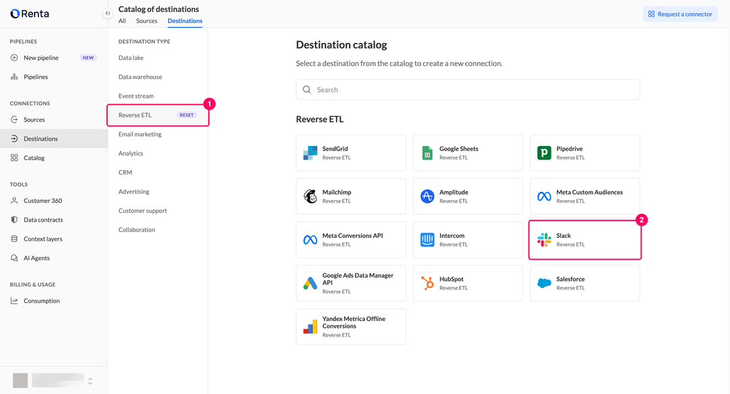Screen dimensions: 730x394
Task: Filter by Advertising destination type
Action: (134, 191)
